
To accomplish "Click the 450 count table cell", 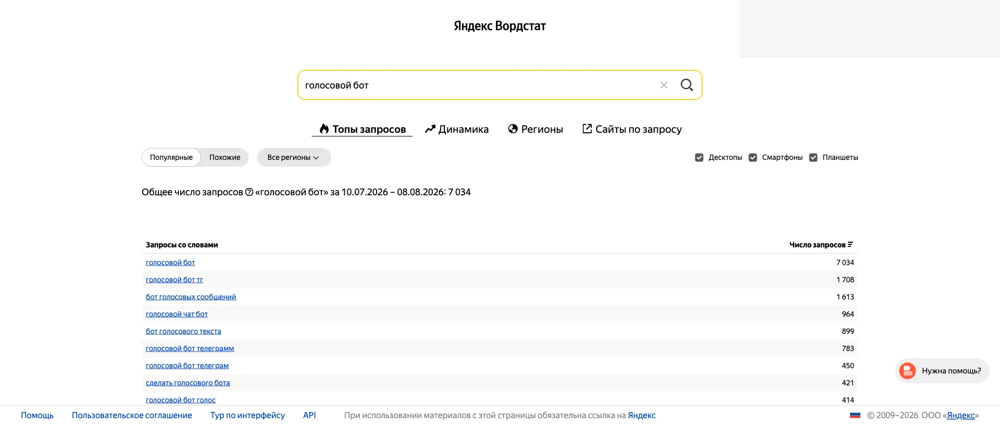I will point(848,366).
